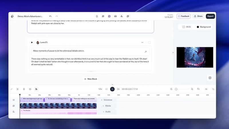The image size is (229, 129).
Task: Grab the panel divider handle above the playback controls
Action: coord(112,85)
